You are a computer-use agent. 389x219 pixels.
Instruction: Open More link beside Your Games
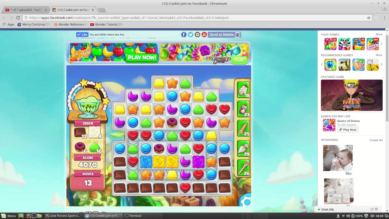click(x=379, y=34)
